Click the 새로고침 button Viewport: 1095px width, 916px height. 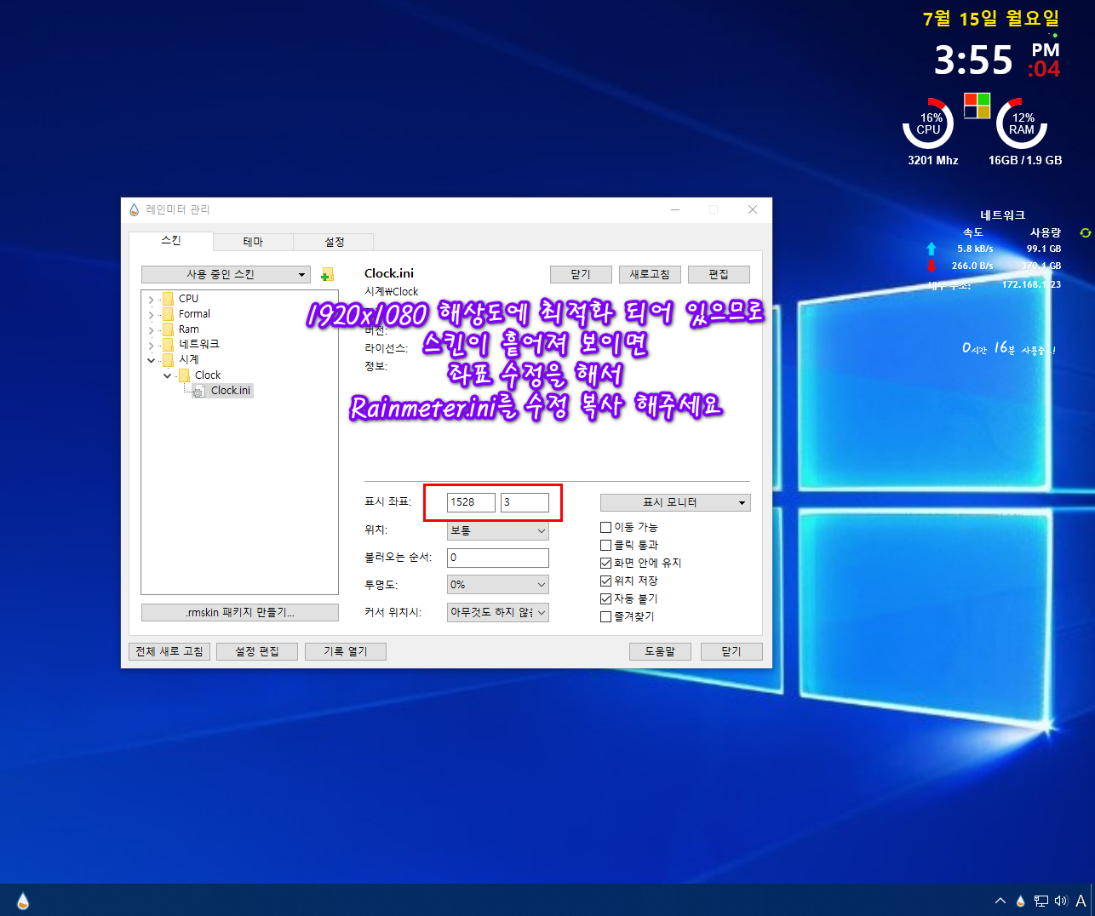pos(650,274)
